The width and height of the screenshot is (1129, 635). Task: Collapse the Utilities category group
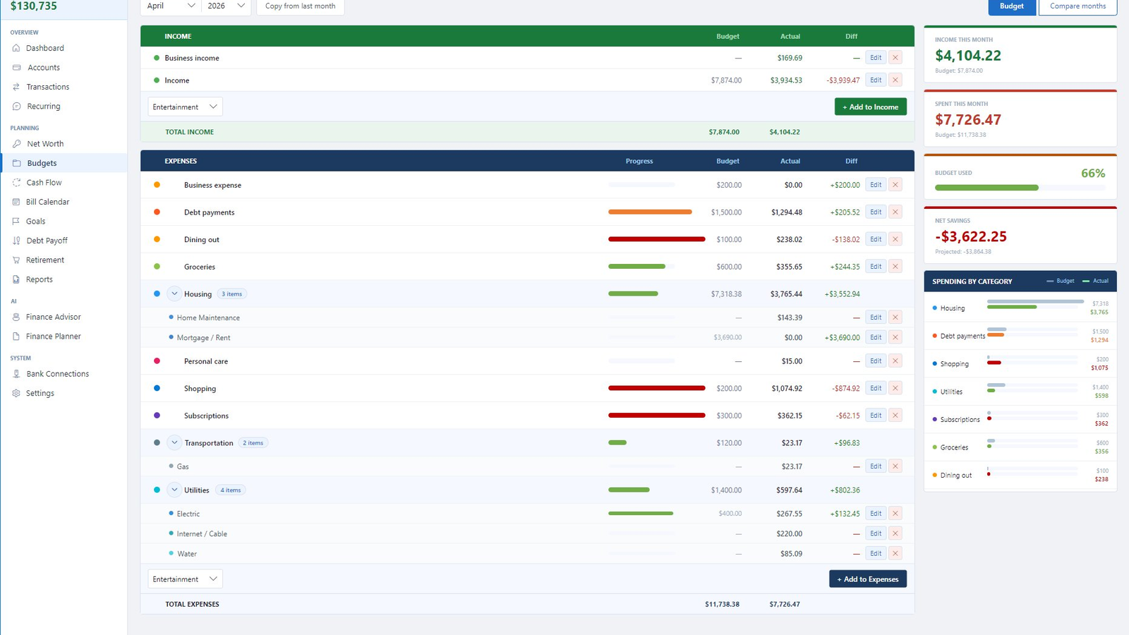click(x=174, y=490)
